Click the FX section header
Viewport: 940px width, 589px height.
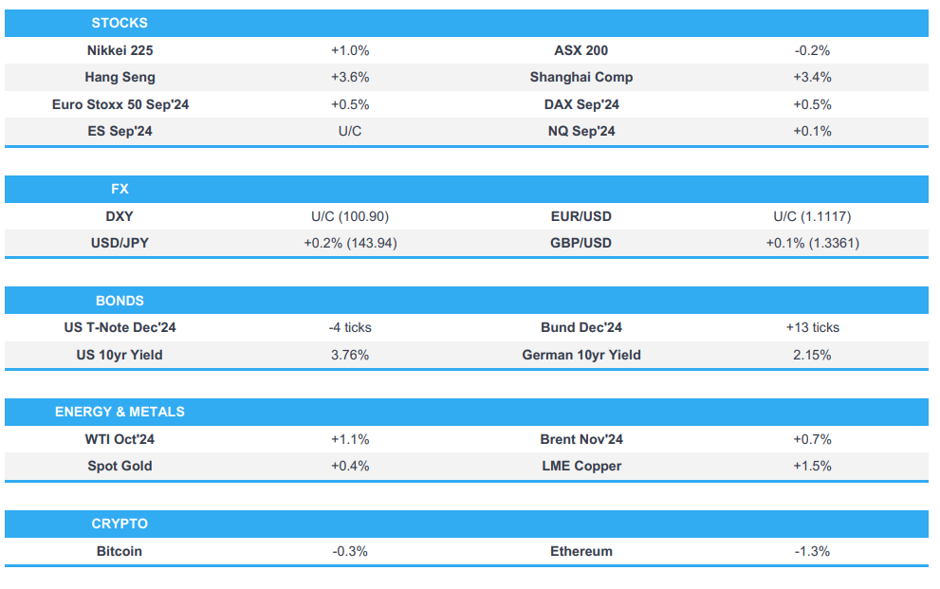tap(120, 189)
